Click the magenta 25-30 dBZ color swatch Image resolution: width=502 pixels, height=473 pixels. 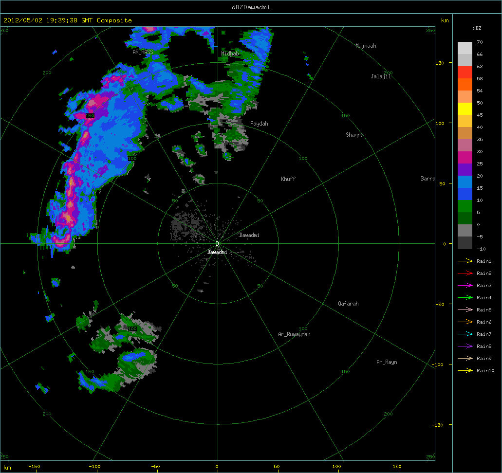(x=465, y=157)
